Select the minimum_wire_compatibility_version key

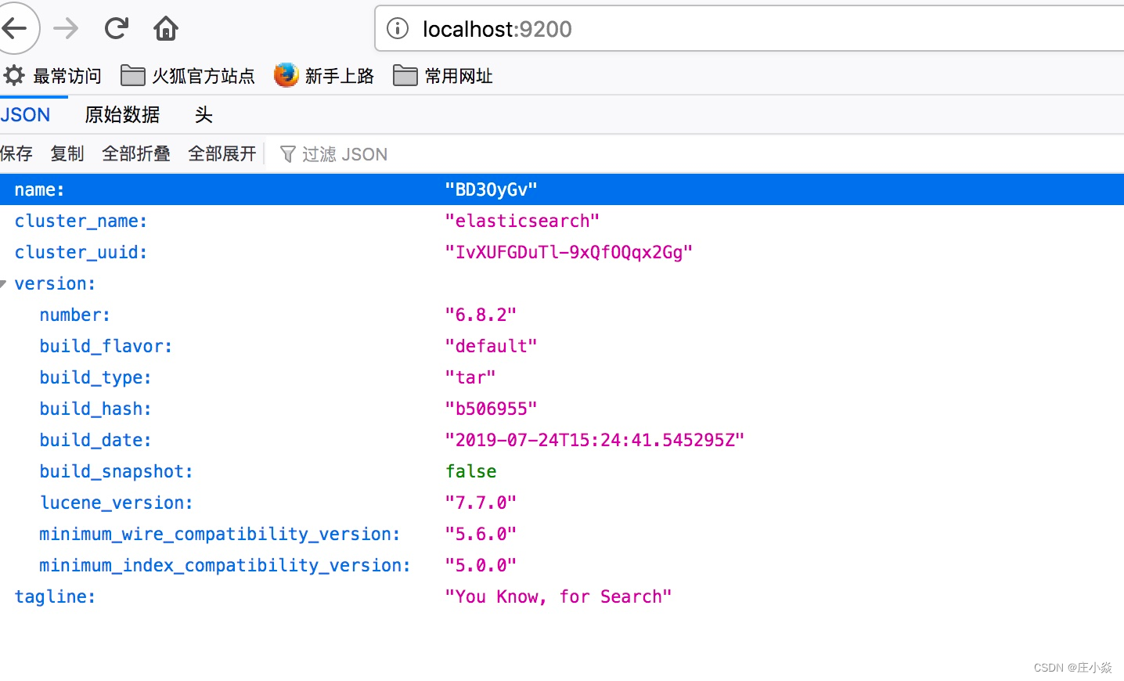(x=220, y=534)
